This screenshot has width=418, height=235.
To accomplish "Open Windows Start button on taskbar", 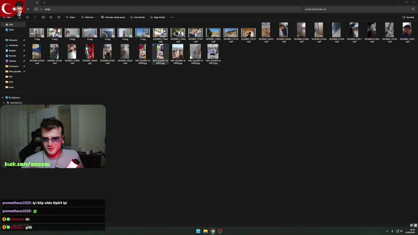I will tap(198, 231).
